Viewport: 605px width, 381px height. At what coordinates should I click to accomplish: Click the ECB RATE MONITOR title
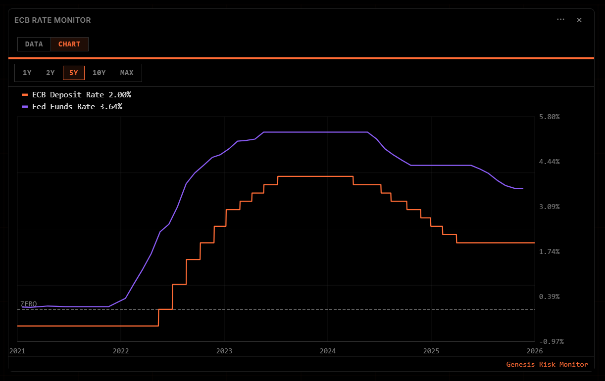click(x=52, y=20)
